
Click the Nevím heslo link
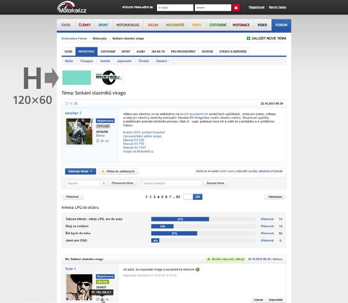pyautogui.click(x=278, y=7)
